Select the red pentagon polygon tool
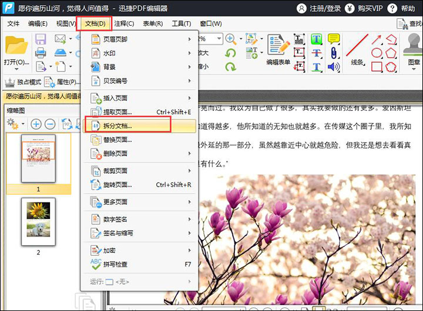 click(391, 53)
